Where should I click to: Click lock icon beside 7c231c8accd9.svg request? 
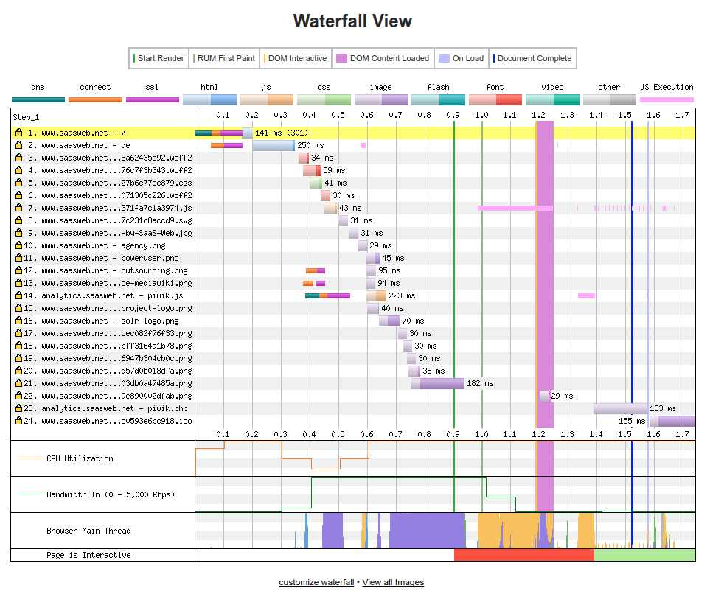pos(18,220)
